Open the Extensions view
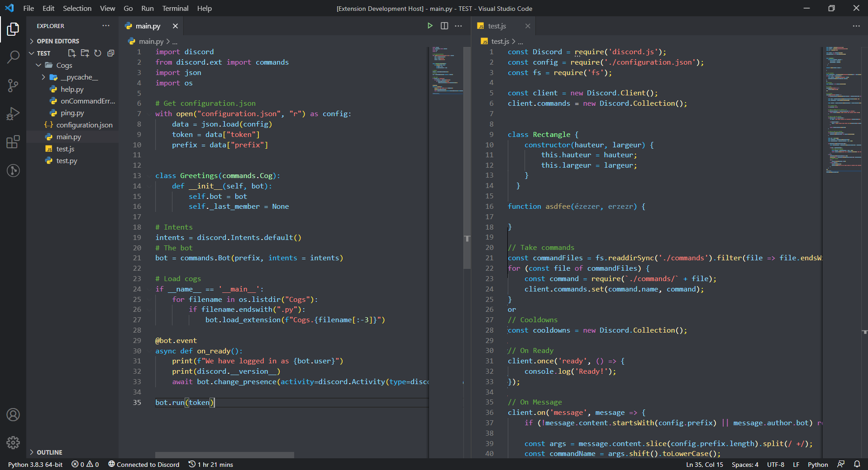This screenshot has height=470, width=868. tap(13, 142)
